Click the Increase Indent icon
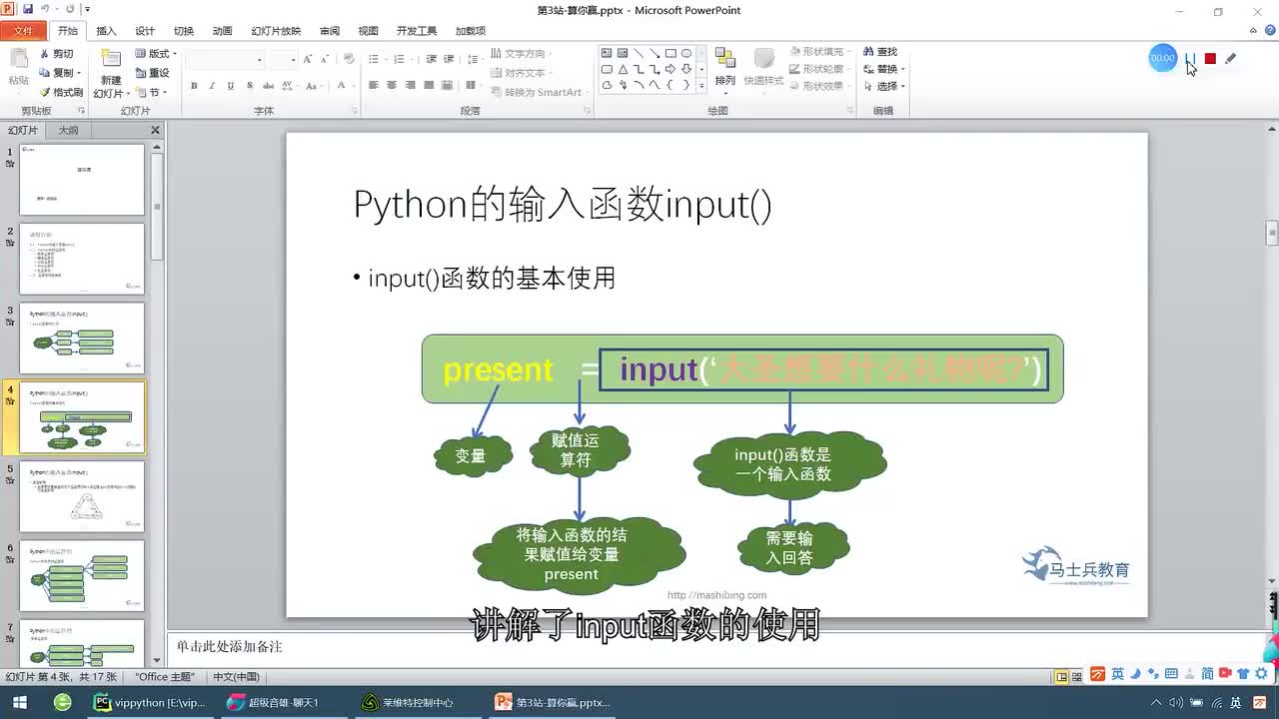This screenshot has height=719, width=1279. click(x=447, y=60)
